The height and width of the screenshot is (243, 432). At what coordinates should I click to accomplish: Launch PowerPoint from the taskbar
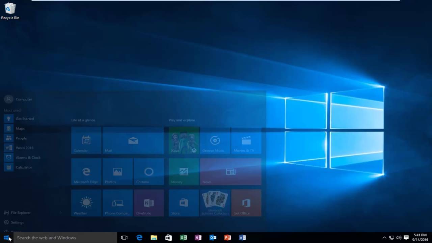click(228, 238)
